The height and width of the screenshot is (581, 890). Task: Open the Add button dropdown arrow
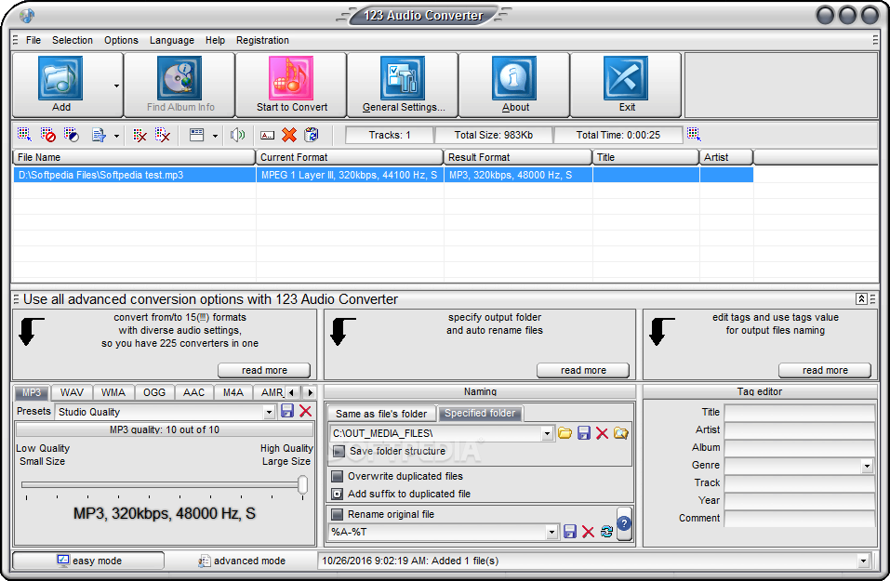tap(116, 86)
